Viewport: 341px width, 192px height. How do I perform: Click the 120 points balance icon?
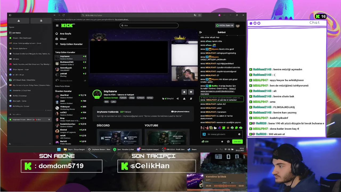click(205, 142)
